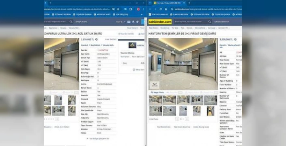The width and height of the screenshot is (286, 146).
Task: Click the agency logo in the left listing's seller card
Action: 132,45
